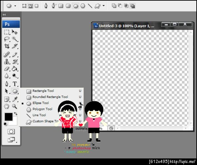
Task: Enable Paths mode in options bar
Action: click(x=31, y=6)
